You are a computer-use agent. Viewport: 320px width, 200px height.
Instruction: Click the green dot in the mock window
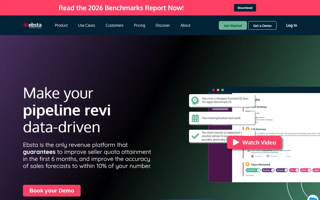(223, 90)
